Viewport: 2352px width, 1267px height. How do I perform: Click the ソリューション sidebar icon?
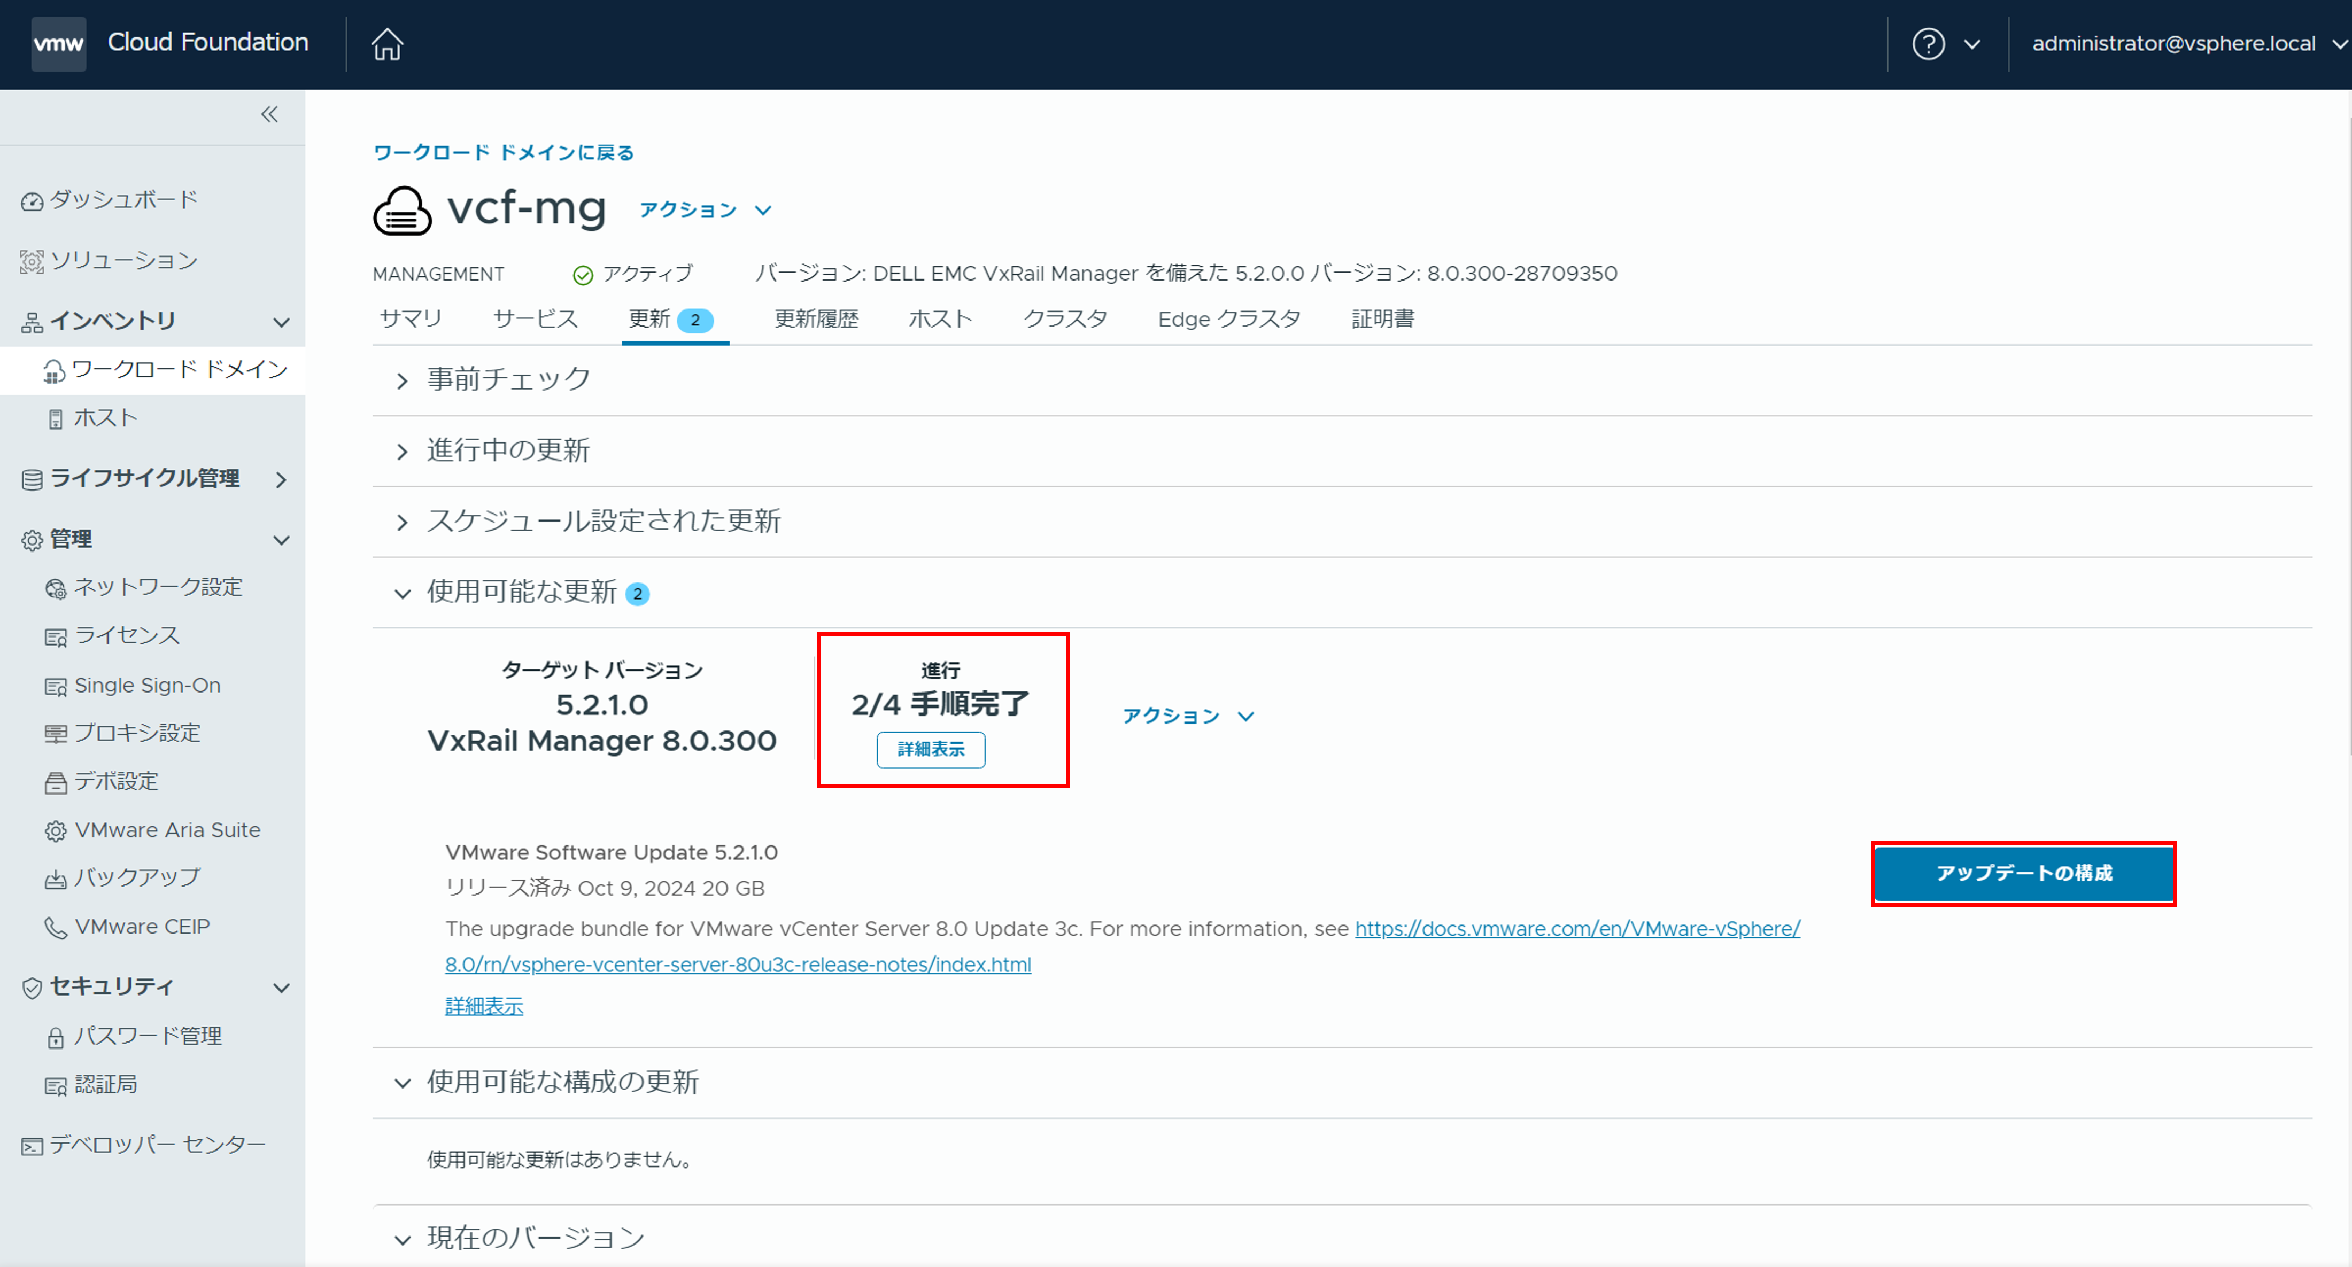coord(32,262)
